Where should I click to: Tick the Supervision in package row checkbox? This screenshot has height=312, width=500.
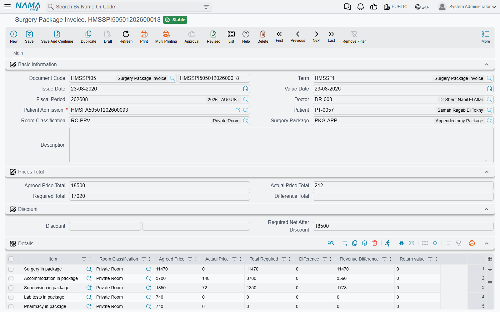coord(11,288)
